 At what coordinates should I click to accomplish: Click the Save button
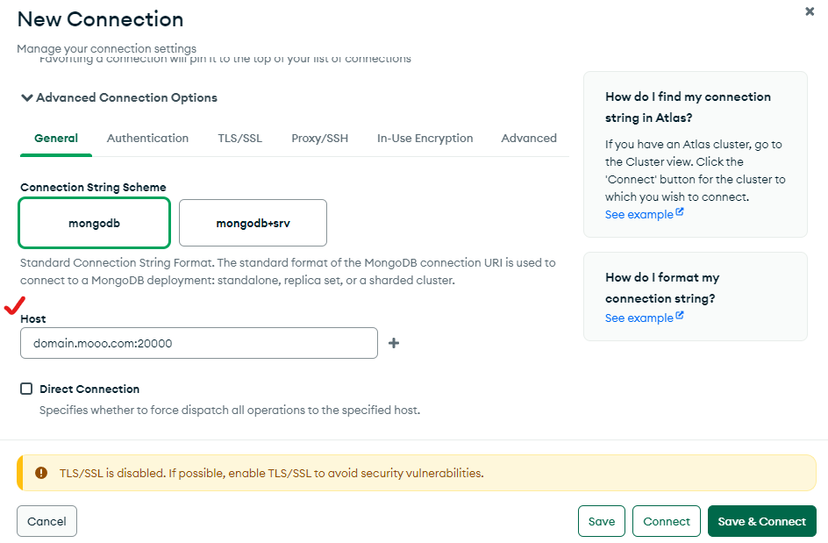[602, 521]
